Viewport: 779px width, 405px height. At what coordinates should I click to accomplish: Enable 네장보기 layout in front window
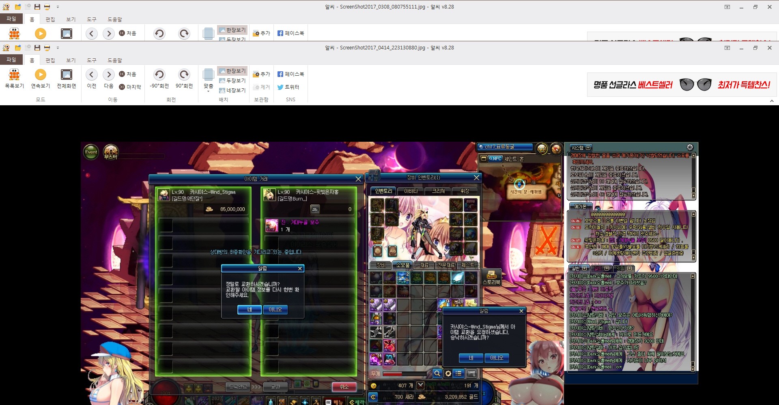[x=232, y=90]
